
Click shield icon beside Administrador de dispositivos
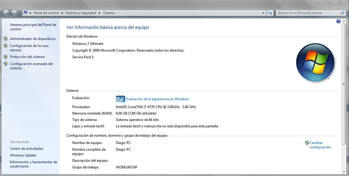6,39
